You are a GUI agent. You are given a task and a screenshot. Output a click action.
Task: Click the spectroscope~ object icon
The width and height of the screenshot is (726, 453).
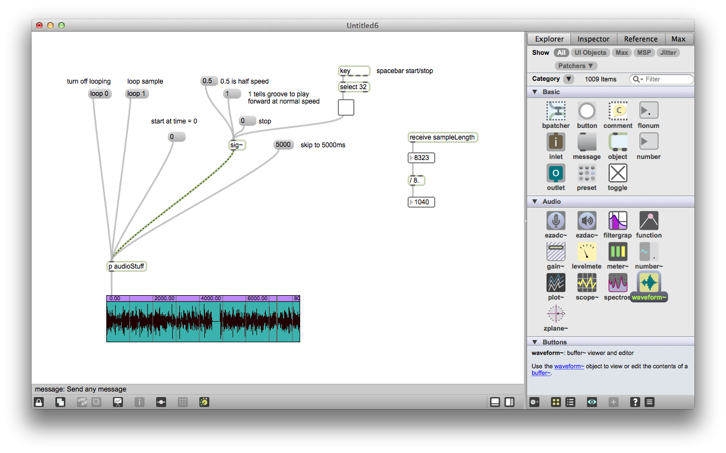click(x=617, y=282)
